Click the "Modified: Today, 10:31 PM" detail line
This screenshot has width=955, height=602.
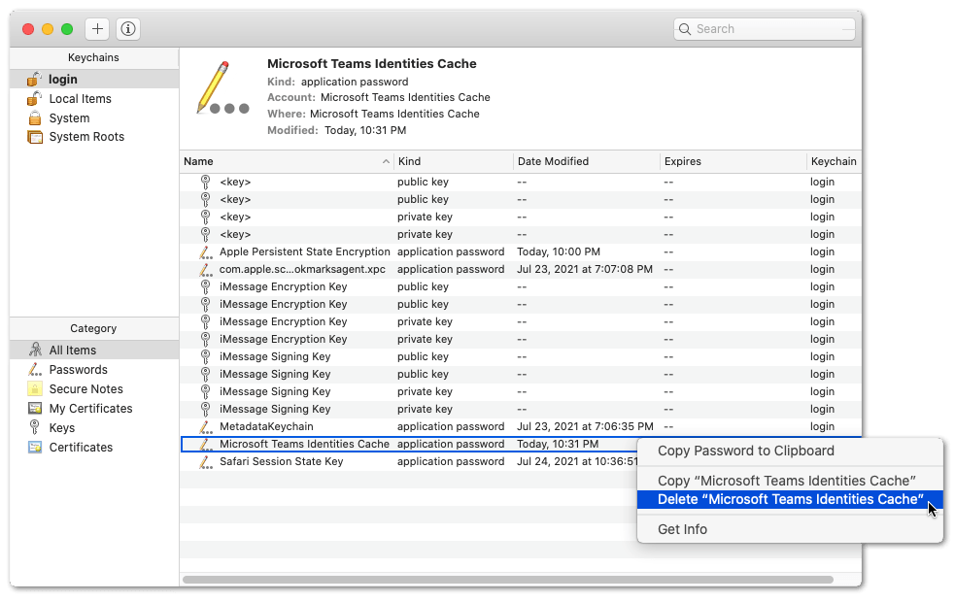336,130
